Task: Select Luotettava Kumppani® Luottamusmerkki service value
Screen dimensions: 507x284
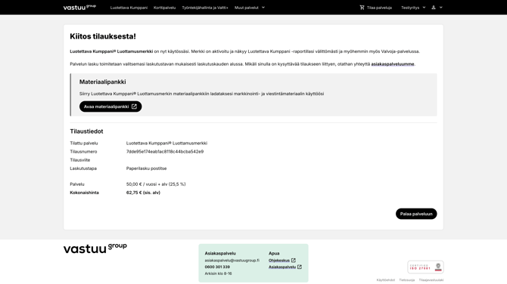Action: (x=166, y=143)
